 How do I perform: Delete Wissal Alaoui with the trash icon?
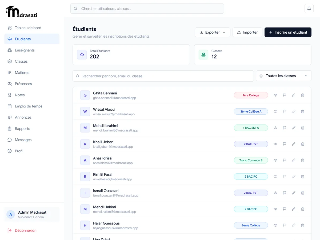pyautogui.click(x=303, y=111)
